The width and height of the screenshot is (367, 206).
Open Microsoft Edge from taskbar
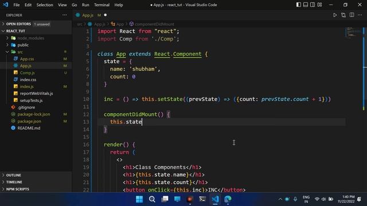click(x=228, y=199)
